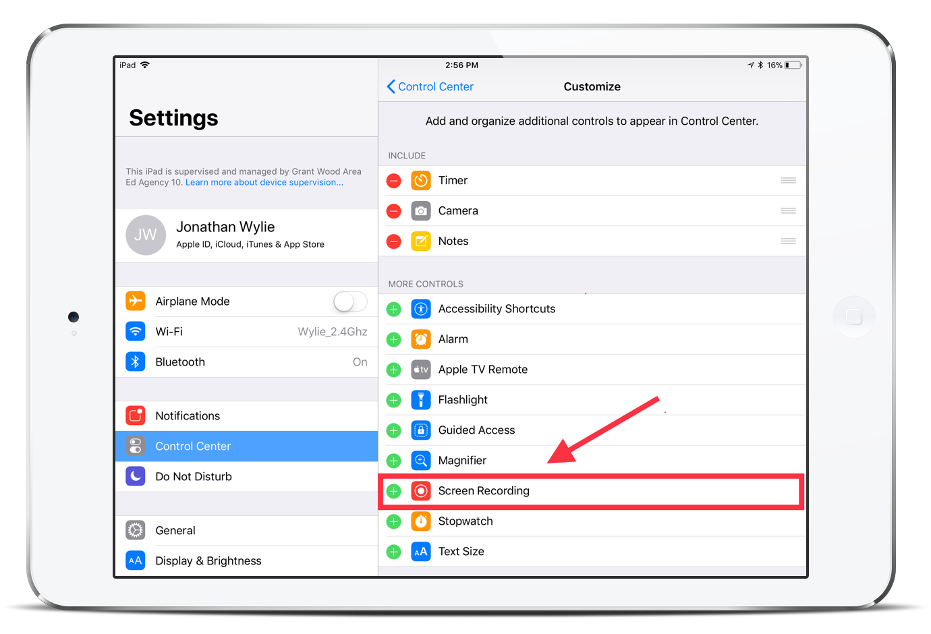Add Flashlight with its green plus button
Screen dimensions: 931x634
[394, 400]
